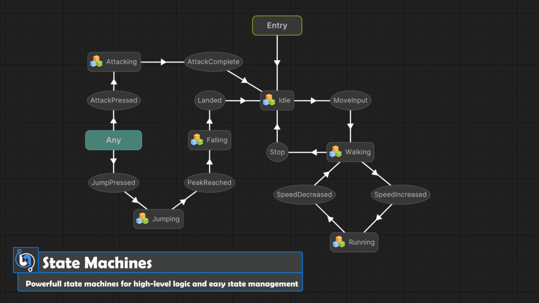Select the Falling state label

(x=217, y=140)
